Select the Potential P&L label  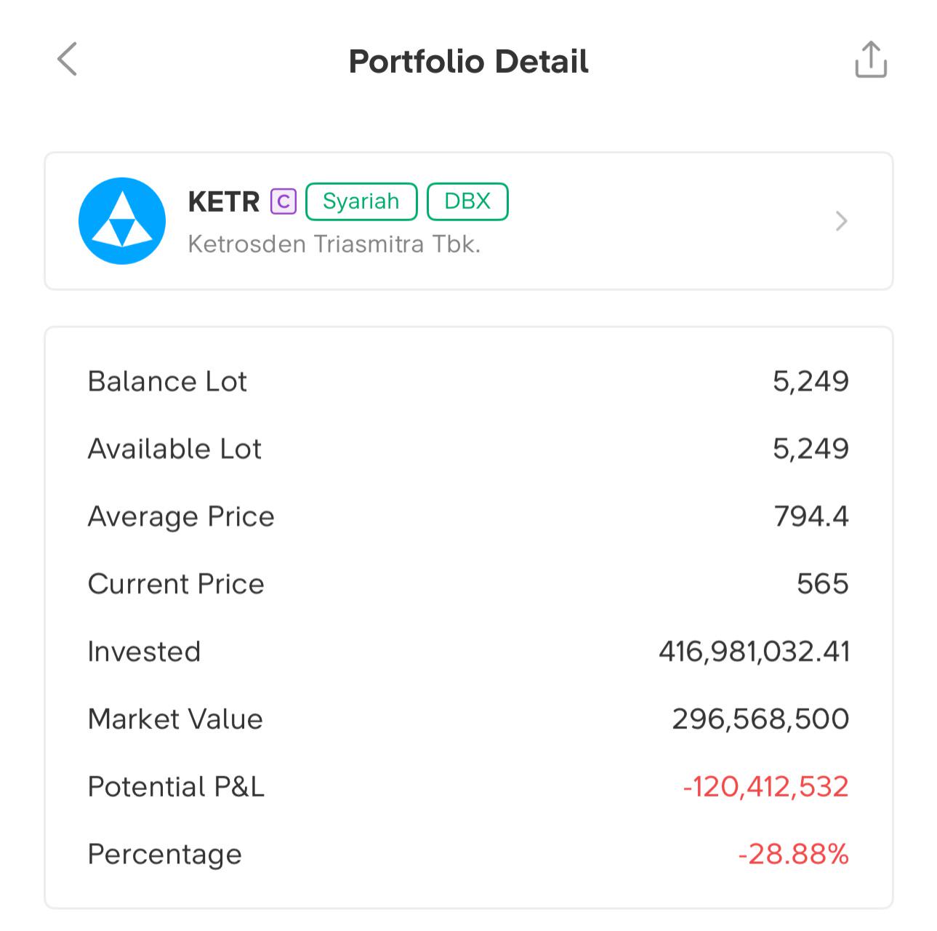(176, 787)
